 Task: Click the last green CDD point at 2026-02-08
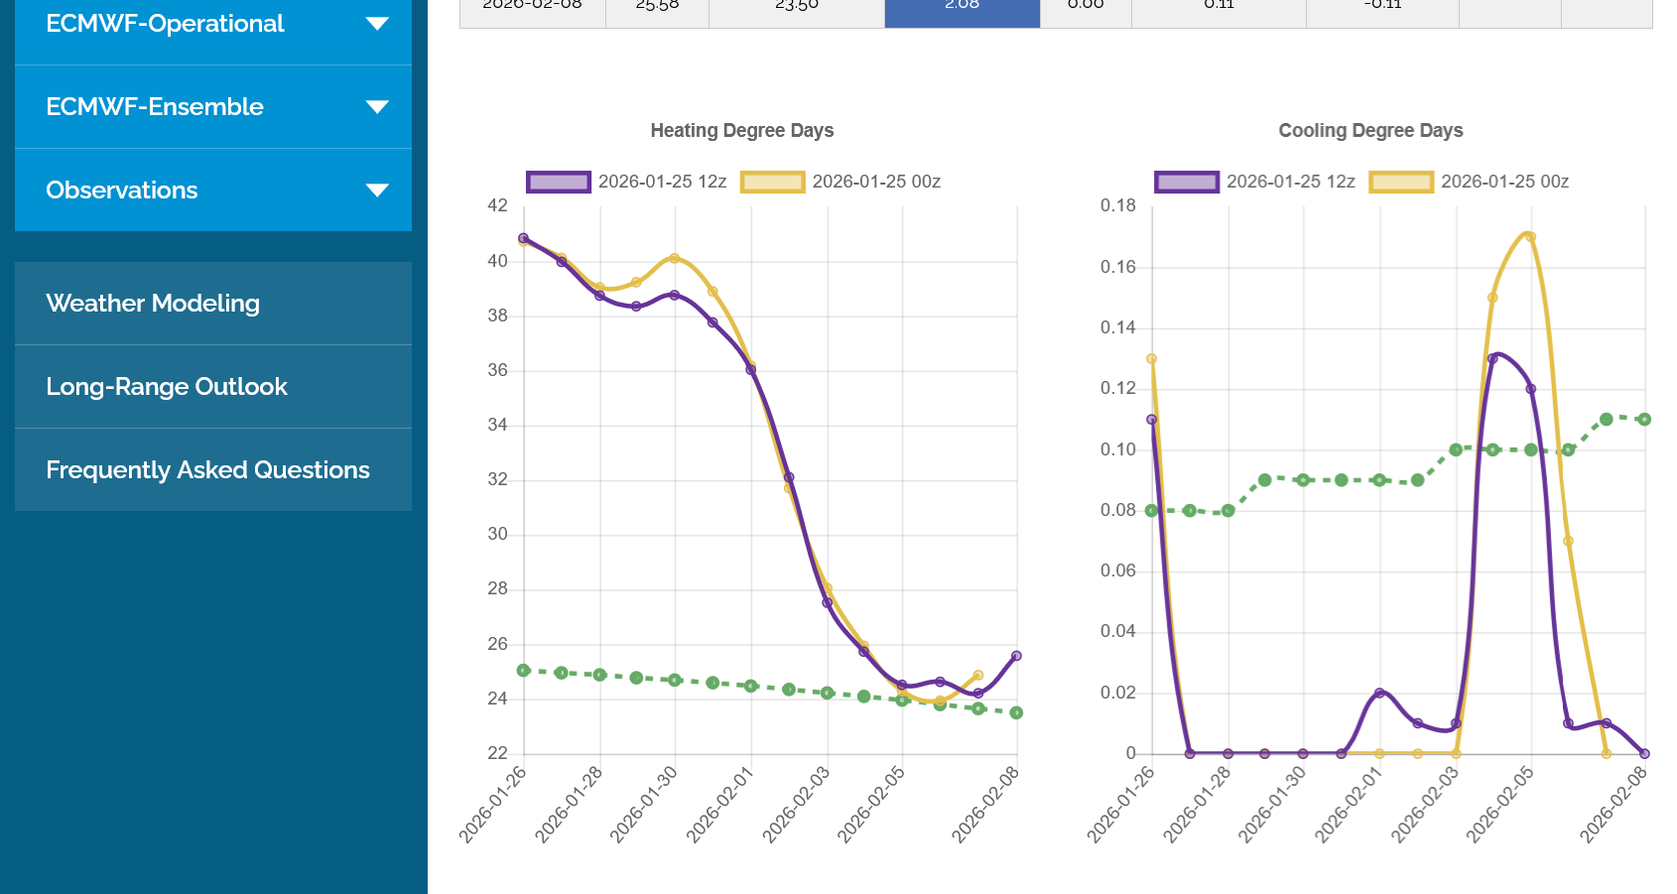coord(1644,420)
